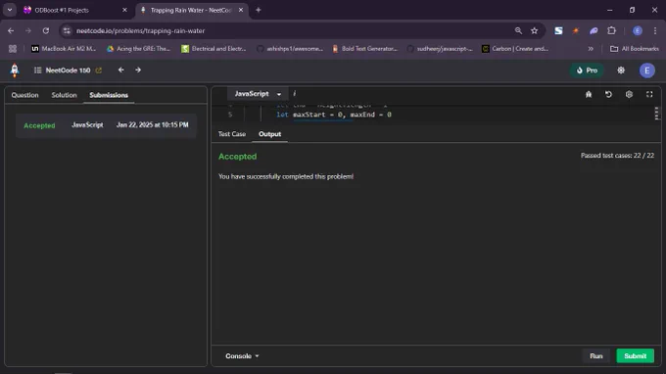Close the ODBoost #1 Projects tab

124,10
